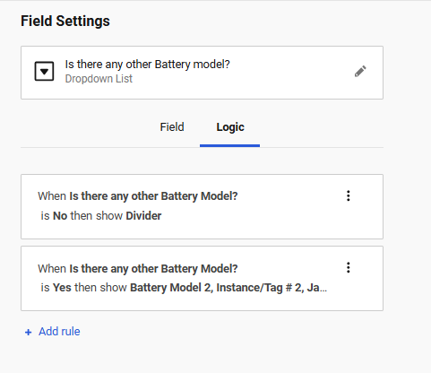
Task: Click the 'Dropdown List' subtitle text
Action: pyautogui.click(x=99, y=79)
